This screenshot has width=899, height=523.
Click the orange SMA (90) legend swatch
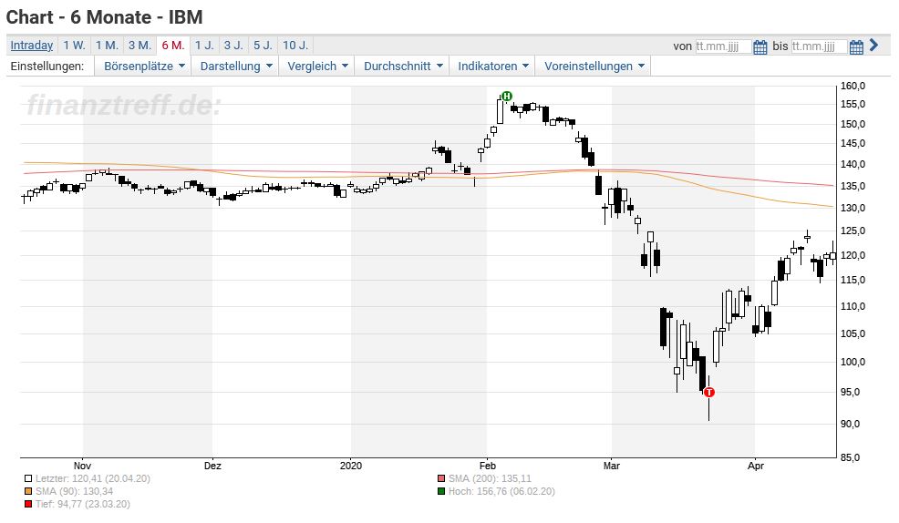click(28, 491)
